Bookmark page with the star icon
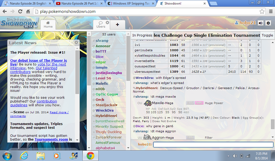 point(262,12)
